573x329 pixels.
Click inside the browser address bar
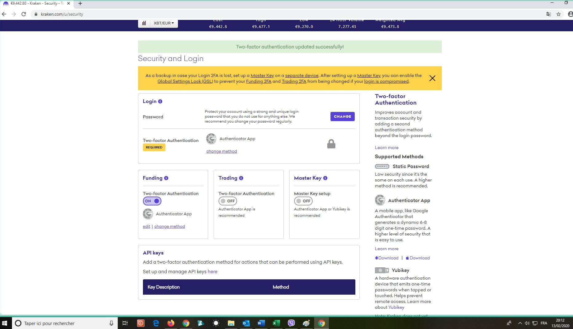tap(123, 14)
